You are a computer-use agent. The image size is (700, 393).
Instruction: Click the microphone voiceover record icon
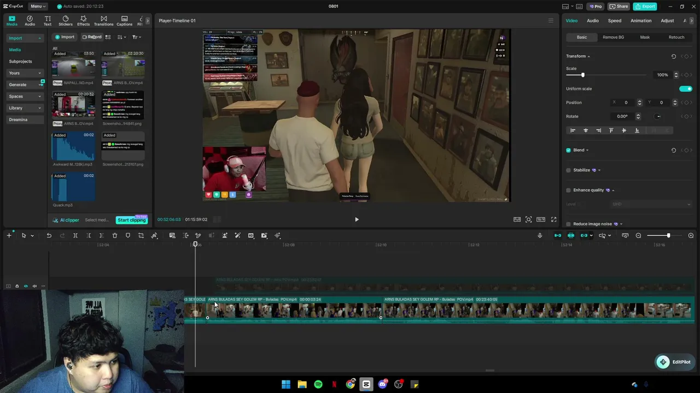pyautogui.click(x=540, y=235)
